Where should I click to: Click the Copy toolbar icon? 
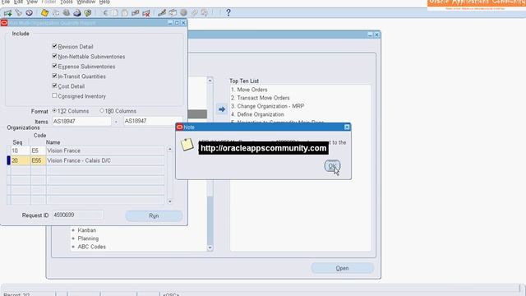(115, 13)
